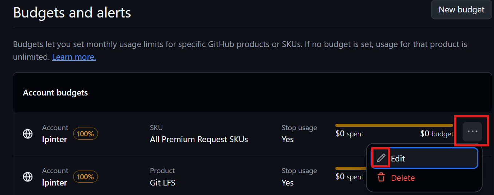Click the globe icon in the Premium Request row
The width and height of the screenshot is (494, 195).
pyautogui.click(x=28, y=134)
